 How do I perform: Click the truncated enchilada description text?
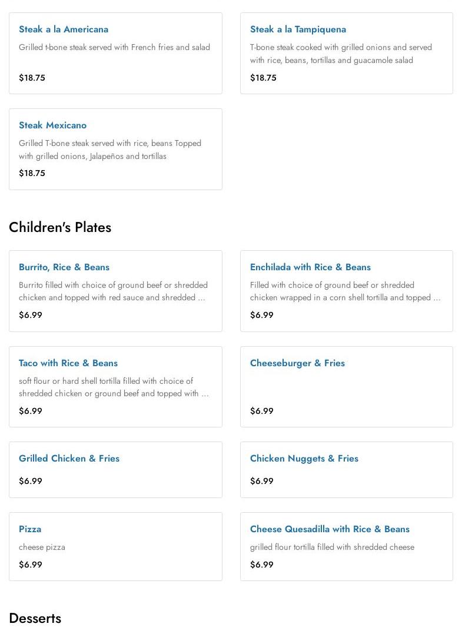tap(345, 291)
